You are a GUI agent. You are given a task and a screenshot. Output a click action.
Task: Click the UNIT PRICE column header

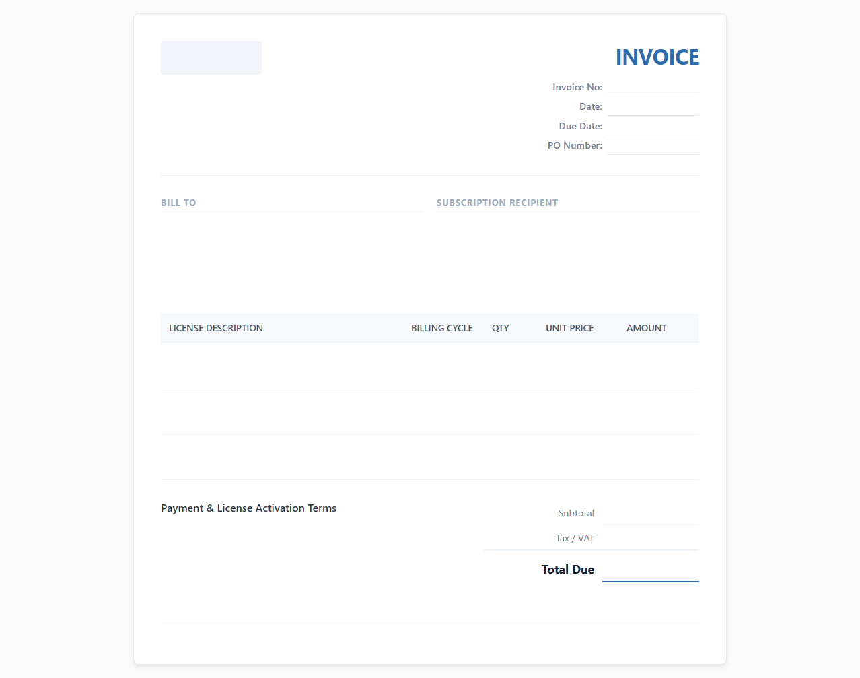point(570,328)
